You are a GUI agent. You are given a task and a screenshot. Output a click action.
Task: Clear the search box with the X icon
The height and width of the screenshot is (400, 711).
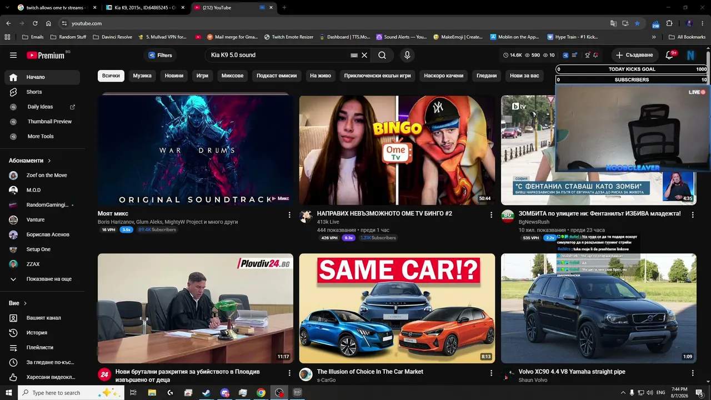pyautogui.click(x=364, y=55)
